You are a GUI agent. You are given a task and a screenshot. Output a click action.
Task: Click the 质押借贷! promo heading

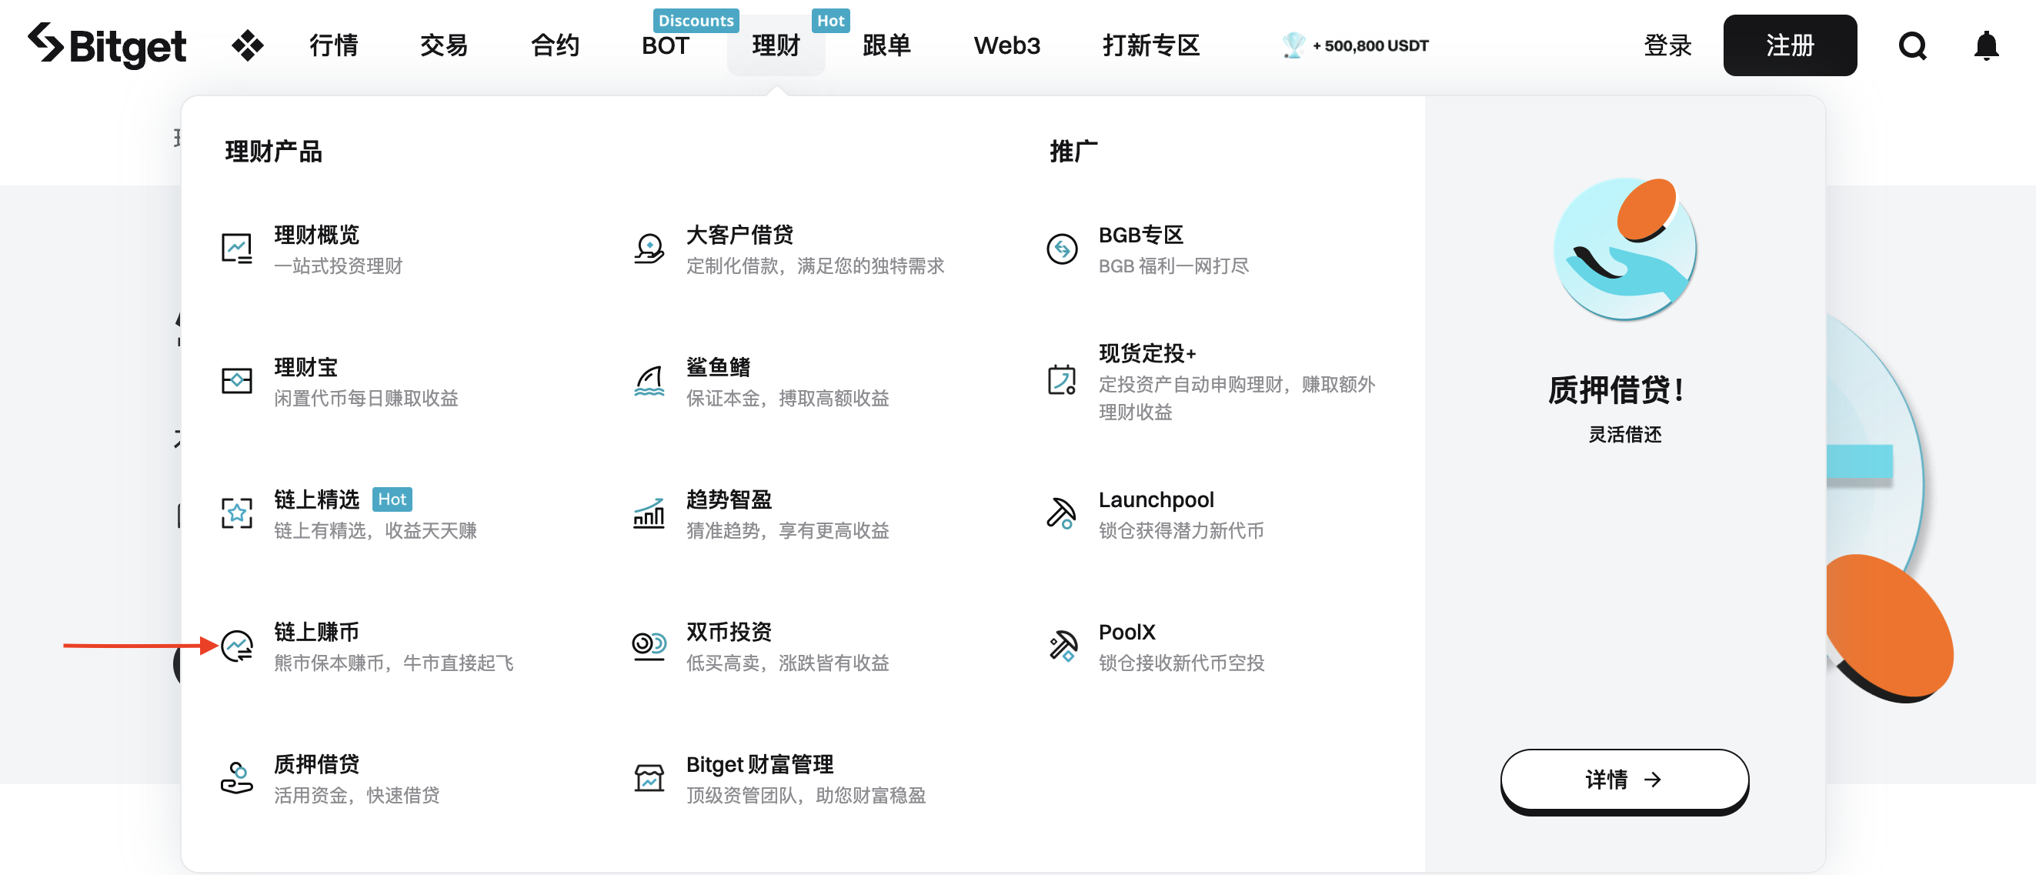click(1618, 389)
